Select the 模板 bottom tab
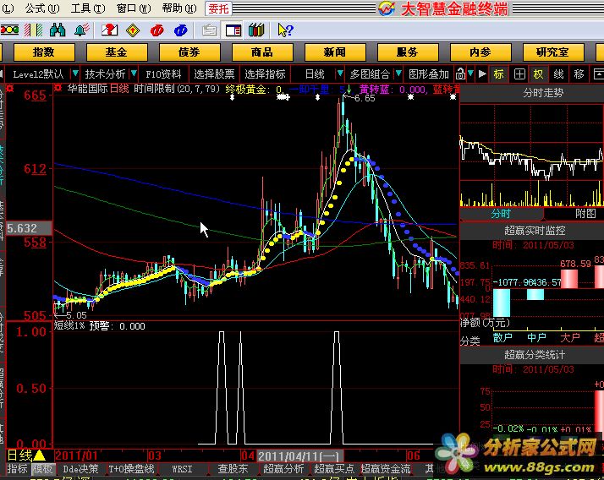Viewport: 604px width, 480px height. point(43,469)
